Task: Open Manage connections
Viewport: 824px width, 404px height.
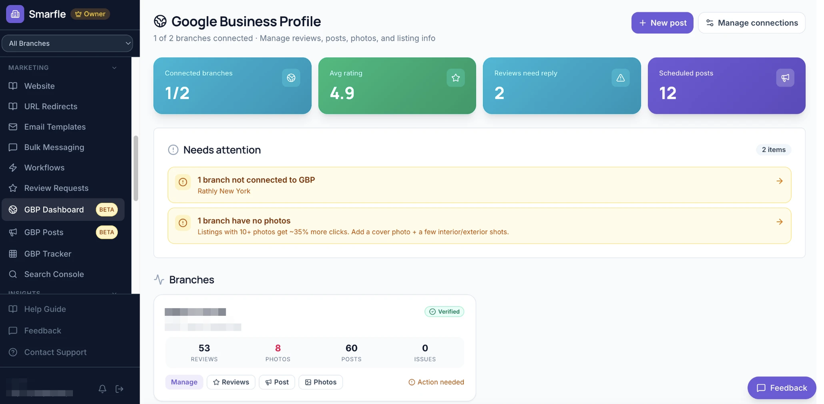Action: pos(751,23)
